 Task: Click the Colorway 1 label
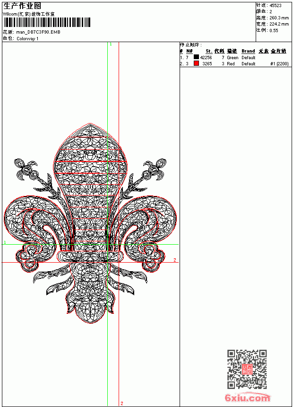27,39
